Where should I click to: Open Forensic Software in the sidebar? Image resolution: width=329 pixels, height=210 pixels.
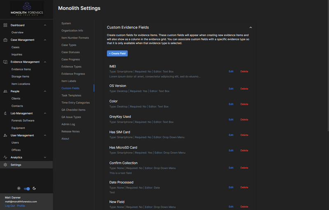(x=23, y=121)
